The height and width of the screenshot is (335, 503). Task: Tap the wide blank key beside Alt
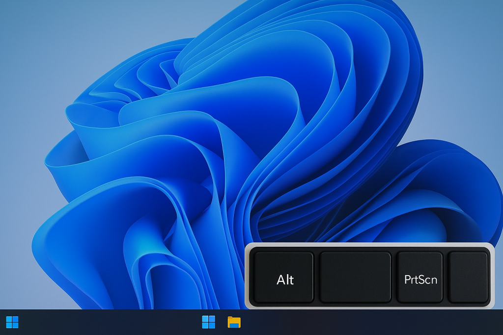(x=355, y=277)
